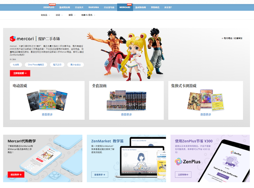Click the ZenPlus knot logo in the purple banner
The width and height of the screenshot is (254, 188).
click(x=178, y=161)
